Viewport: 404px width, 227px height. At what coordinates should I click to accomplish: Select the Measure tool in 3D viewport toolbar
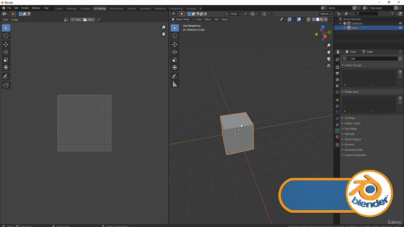174,84
